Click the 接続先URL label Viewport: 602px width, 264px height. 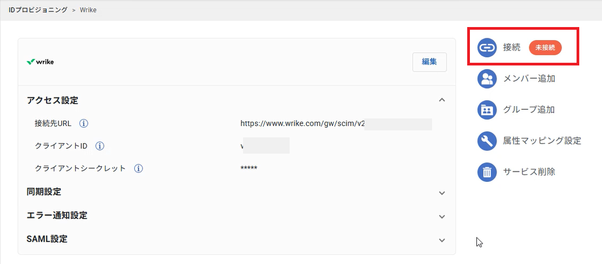click(x=53, y=123)
